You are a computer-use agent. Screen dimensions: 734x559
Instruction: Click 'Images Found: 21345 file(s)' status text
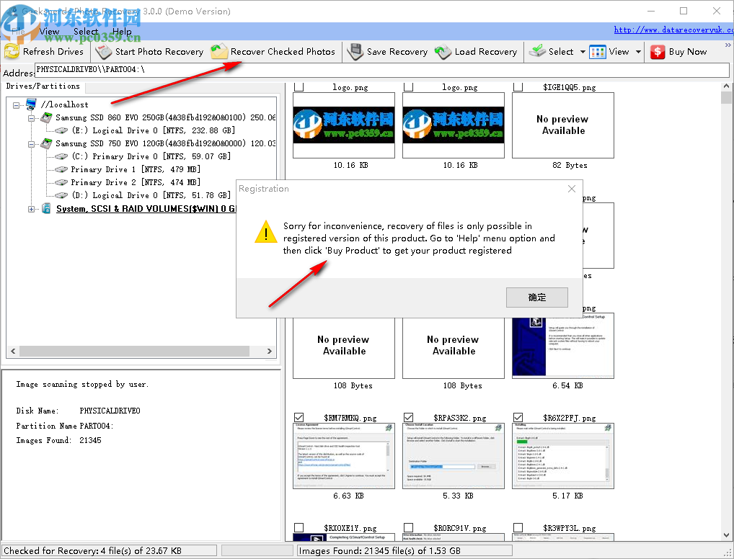coord(380,551)
